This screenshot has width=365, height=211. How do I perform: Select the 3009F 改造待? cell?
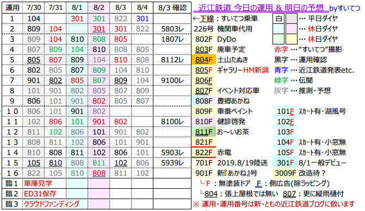[285, 173]
